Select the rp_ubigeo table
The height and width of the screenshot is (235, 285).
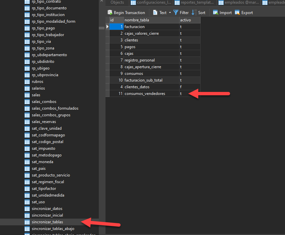[41, 68]
